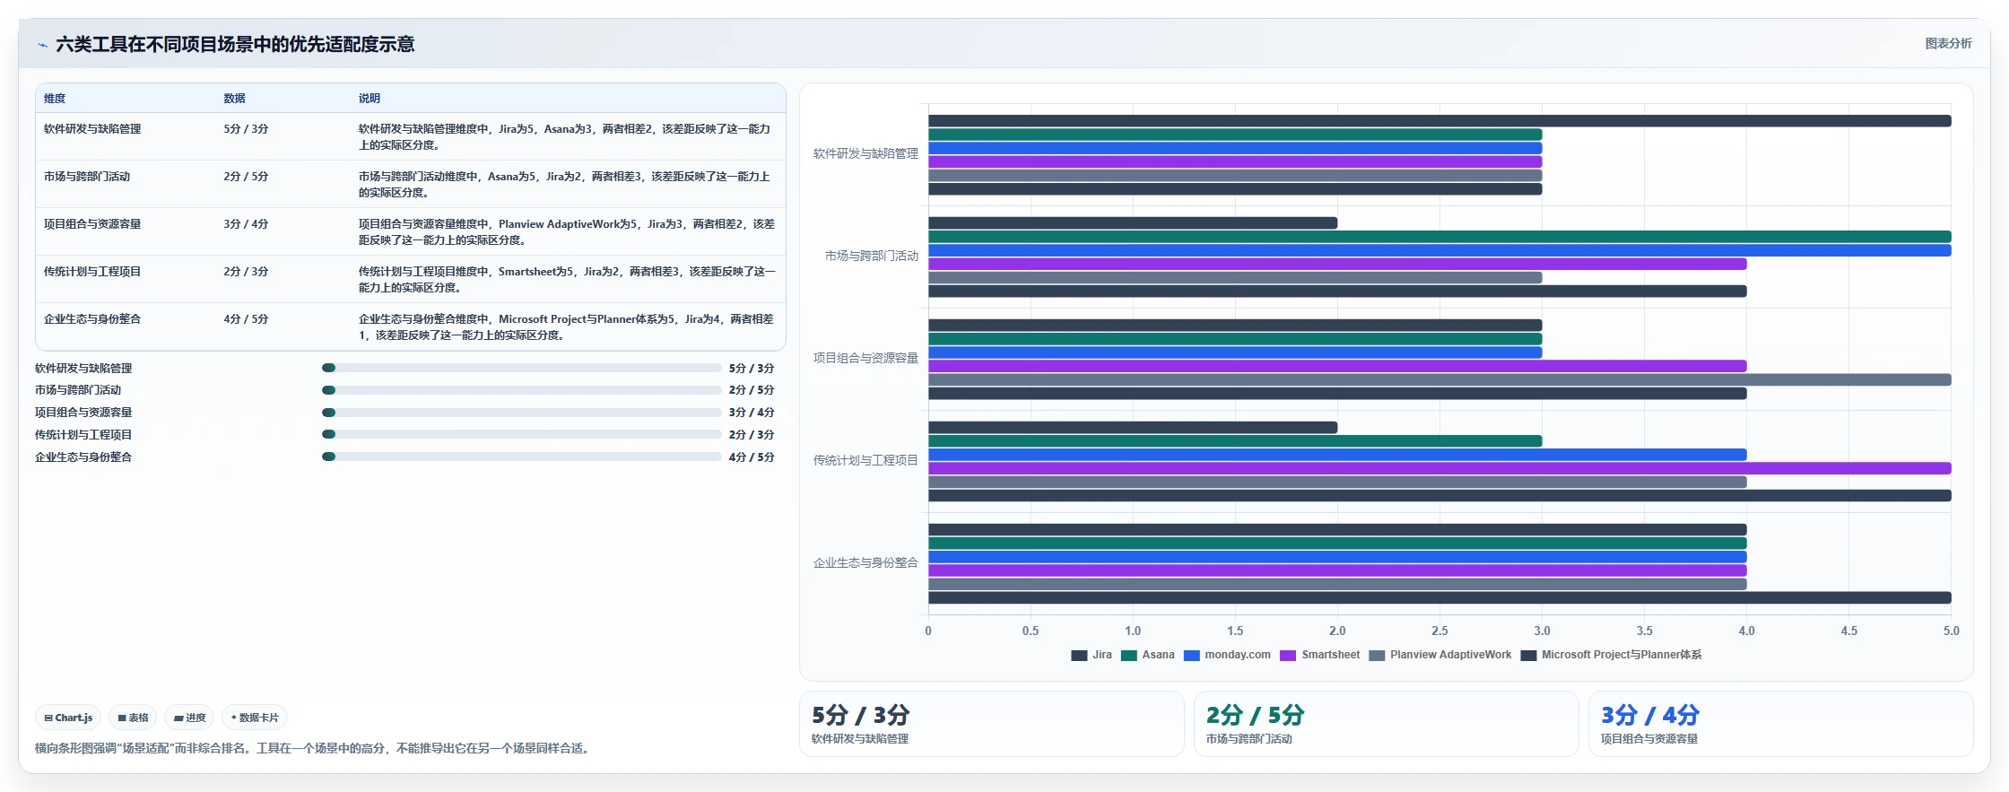Click Jira bar in 传统计划与工程项目 group
The image size is (2009, 792).
pyautogui.click(x=1133, y=428)
